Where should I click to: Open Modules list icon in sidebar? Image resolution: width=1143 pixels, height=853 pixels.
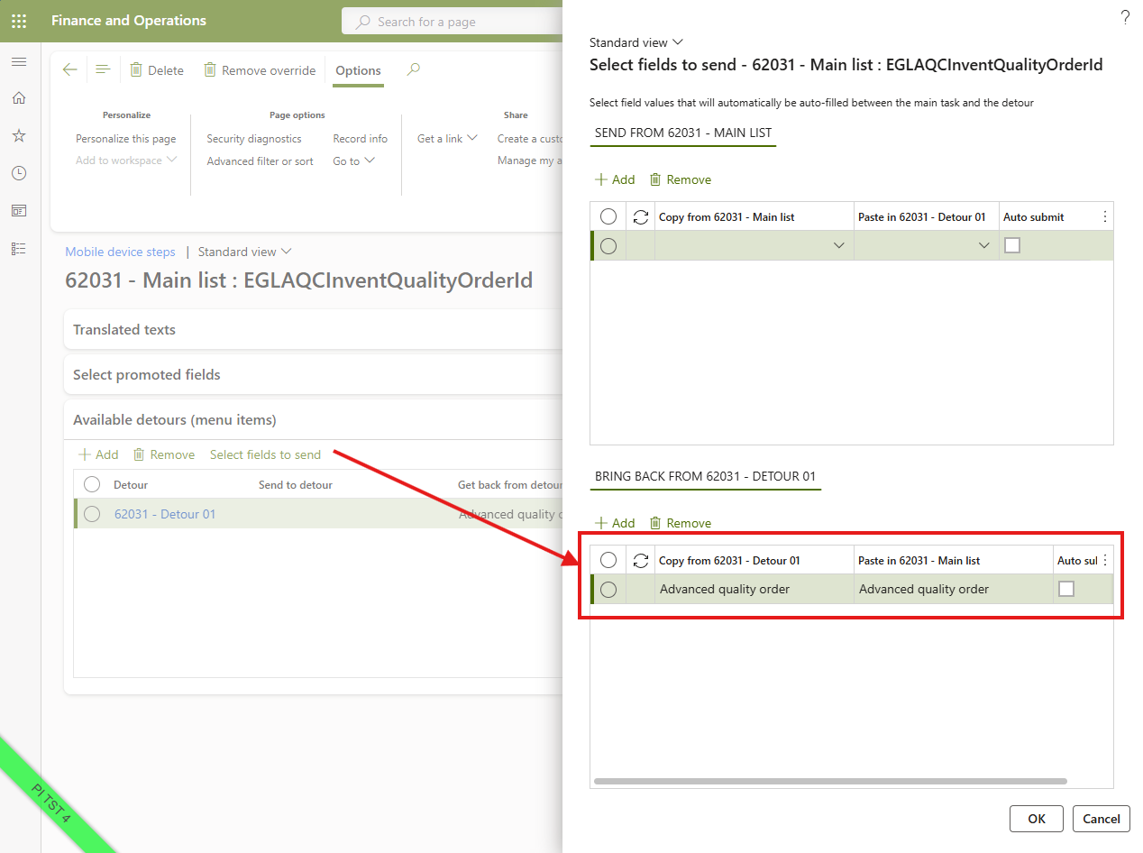tap(19, 249)
